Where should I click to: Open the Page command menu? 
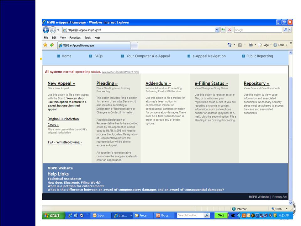(x=265, y=45)
